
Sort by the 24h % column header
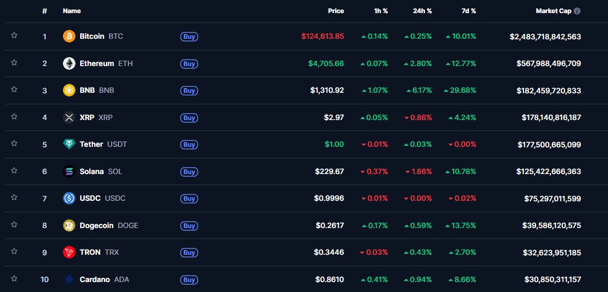click(422, 11)
